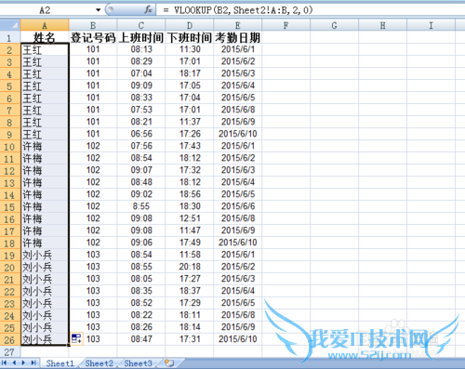
Task: Click header cell 上班时间
Action: [141, 37]
